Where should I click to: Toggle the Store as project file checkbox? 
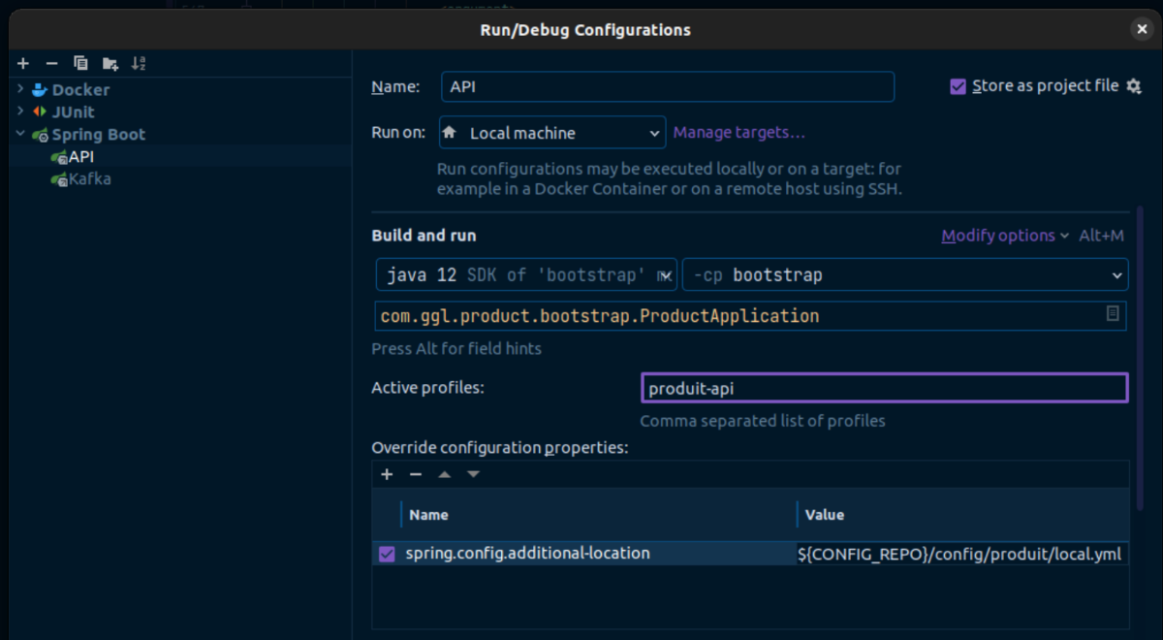coord(958,86)
